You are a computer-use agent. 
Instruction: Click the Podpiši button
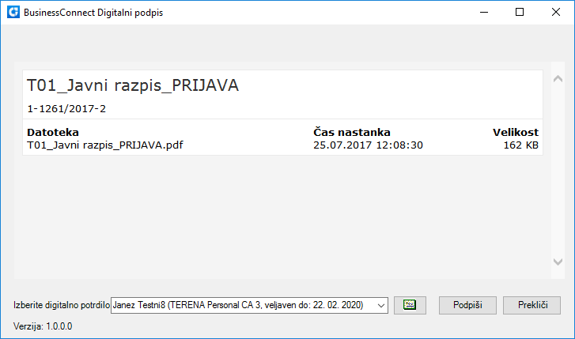click(467, 305)
